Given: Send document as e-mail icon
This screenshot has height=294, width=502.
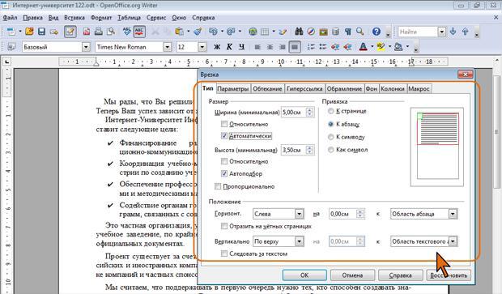Looking at the screenshot, I should coord(53,32).
